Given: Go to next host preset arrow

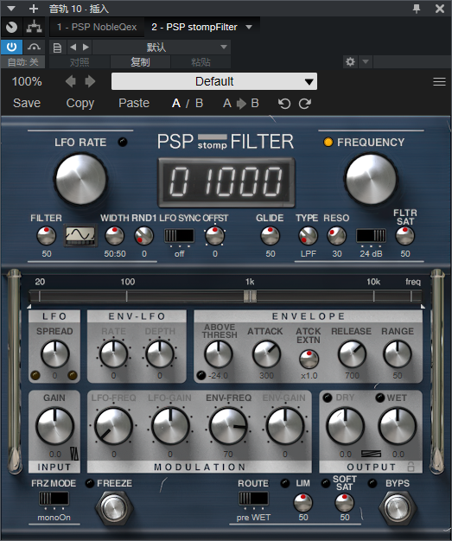Looking at the screenshot, I should point(86,47).
